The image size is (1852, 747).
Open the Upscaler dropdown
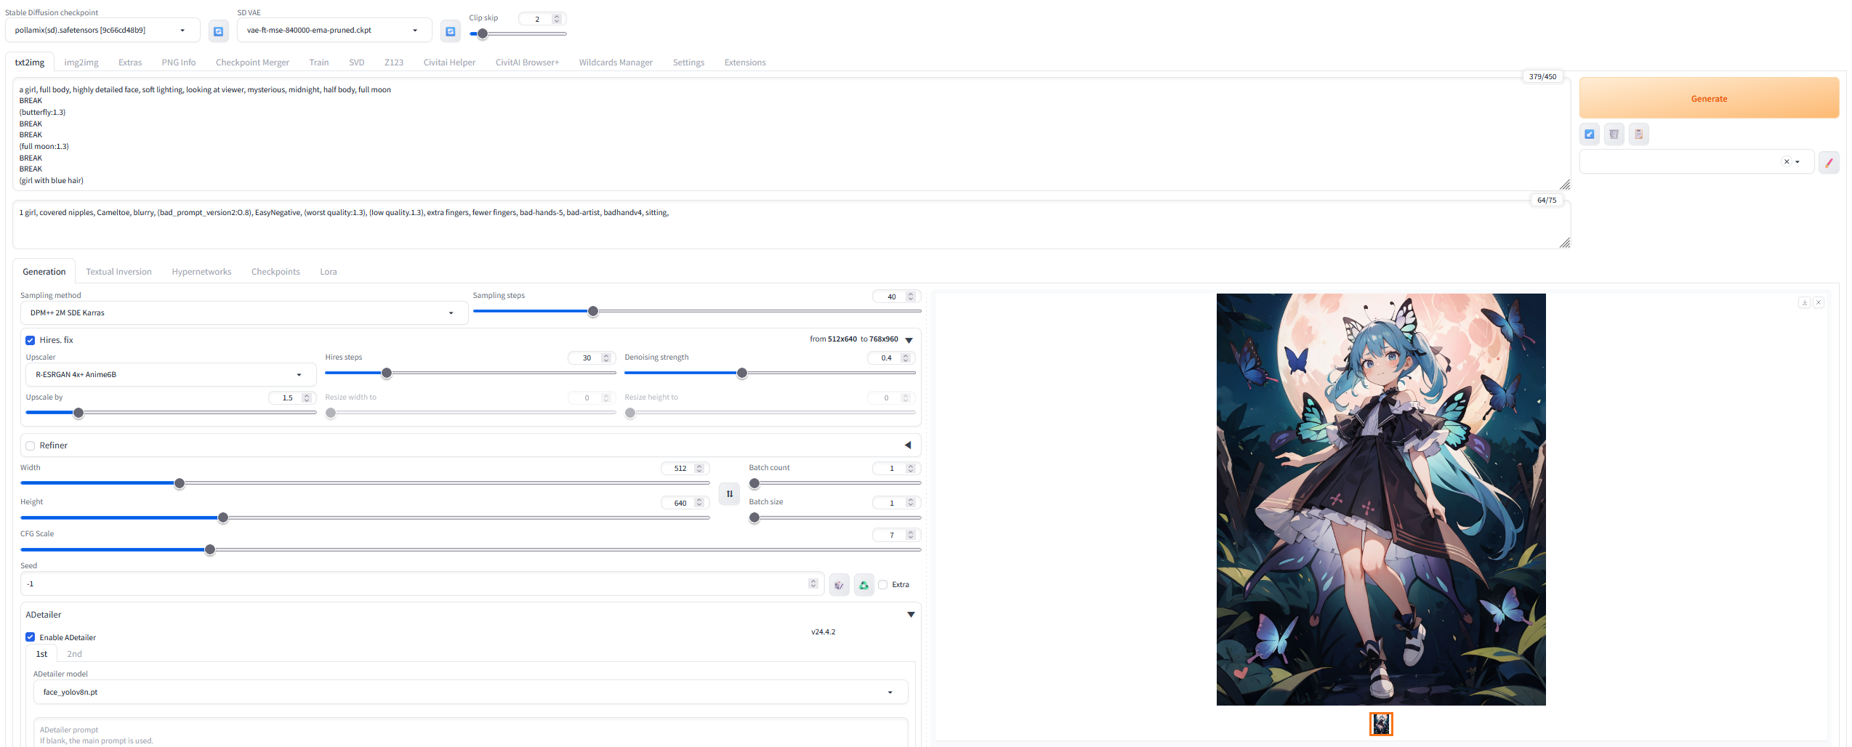(171, 375)
